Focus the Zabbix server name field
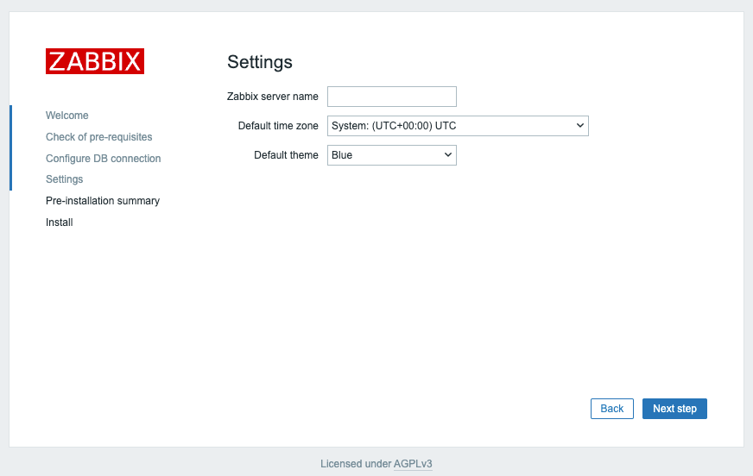 click(392, 97)
